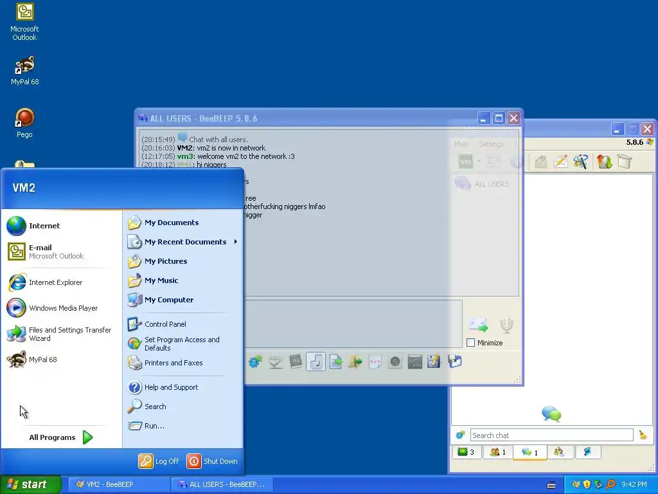
Task: Open Help and Support
Action: pyautogui.click(x=183, y=387)
